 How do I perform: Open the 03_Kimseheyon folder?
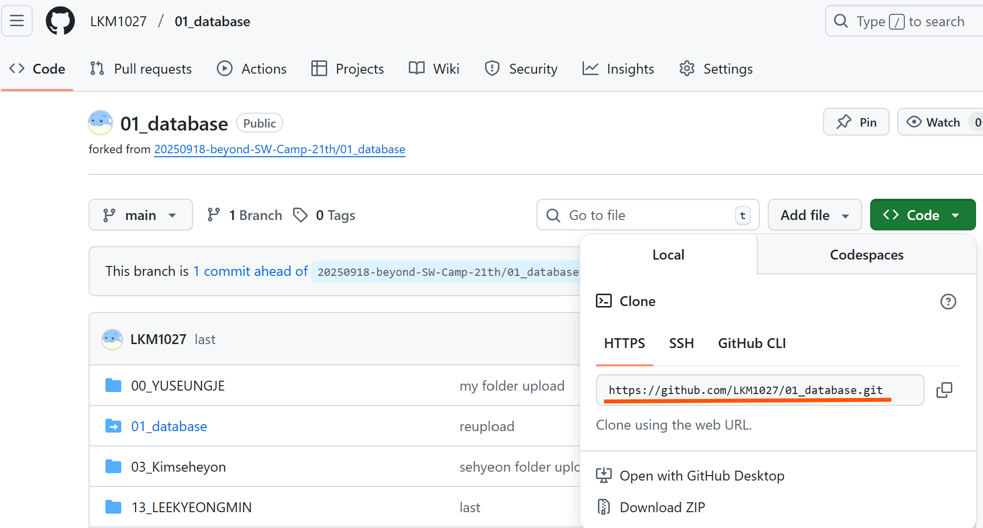coord(178,467)
